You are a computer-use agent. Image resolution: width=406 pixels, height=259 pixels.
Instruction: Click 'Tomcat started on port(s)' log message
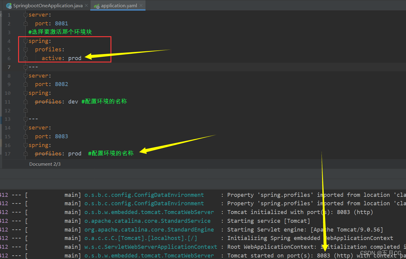click(316, 256)
